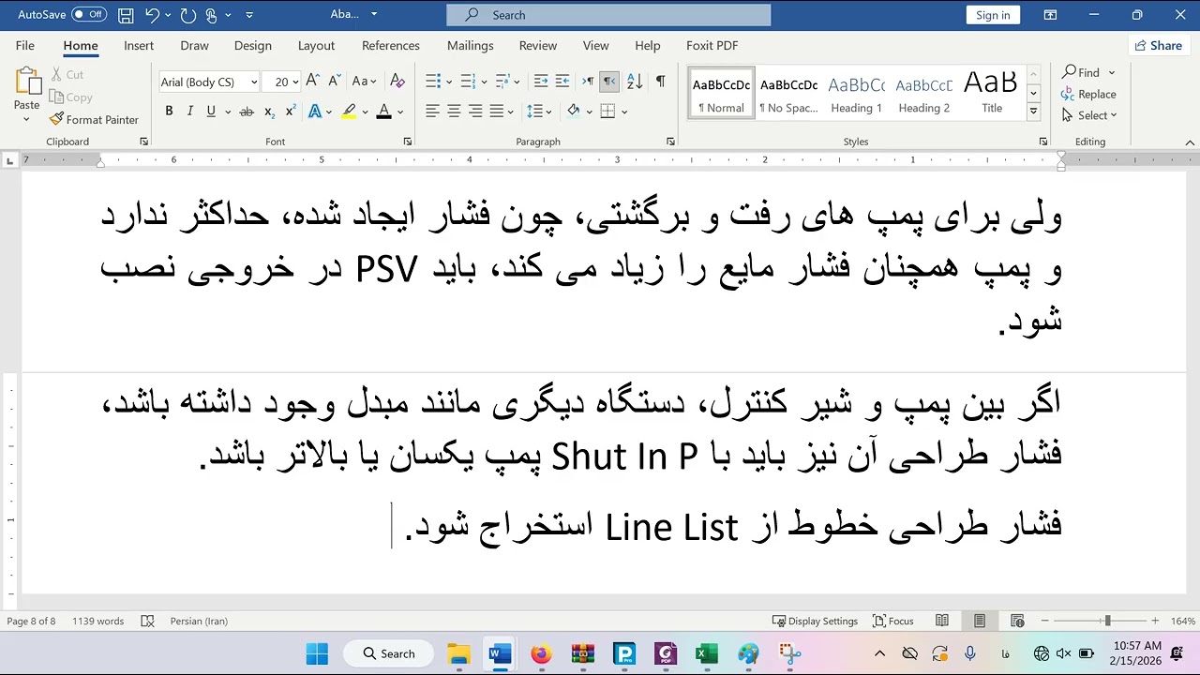Decrease font size with Shrink Font icon
The width and height of the screenshot is (1200, 675).
334,82
